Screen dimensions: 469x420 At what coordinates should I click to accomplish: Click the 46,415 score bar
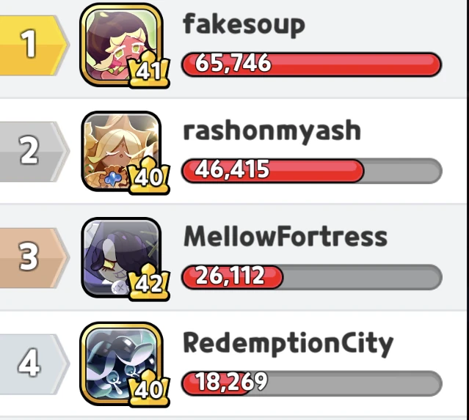click(x=312, y=171)
